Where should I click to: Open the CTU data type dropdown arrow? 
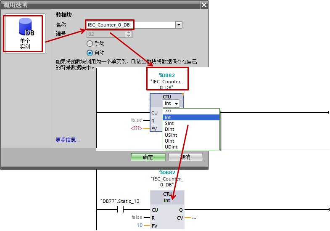177,104
